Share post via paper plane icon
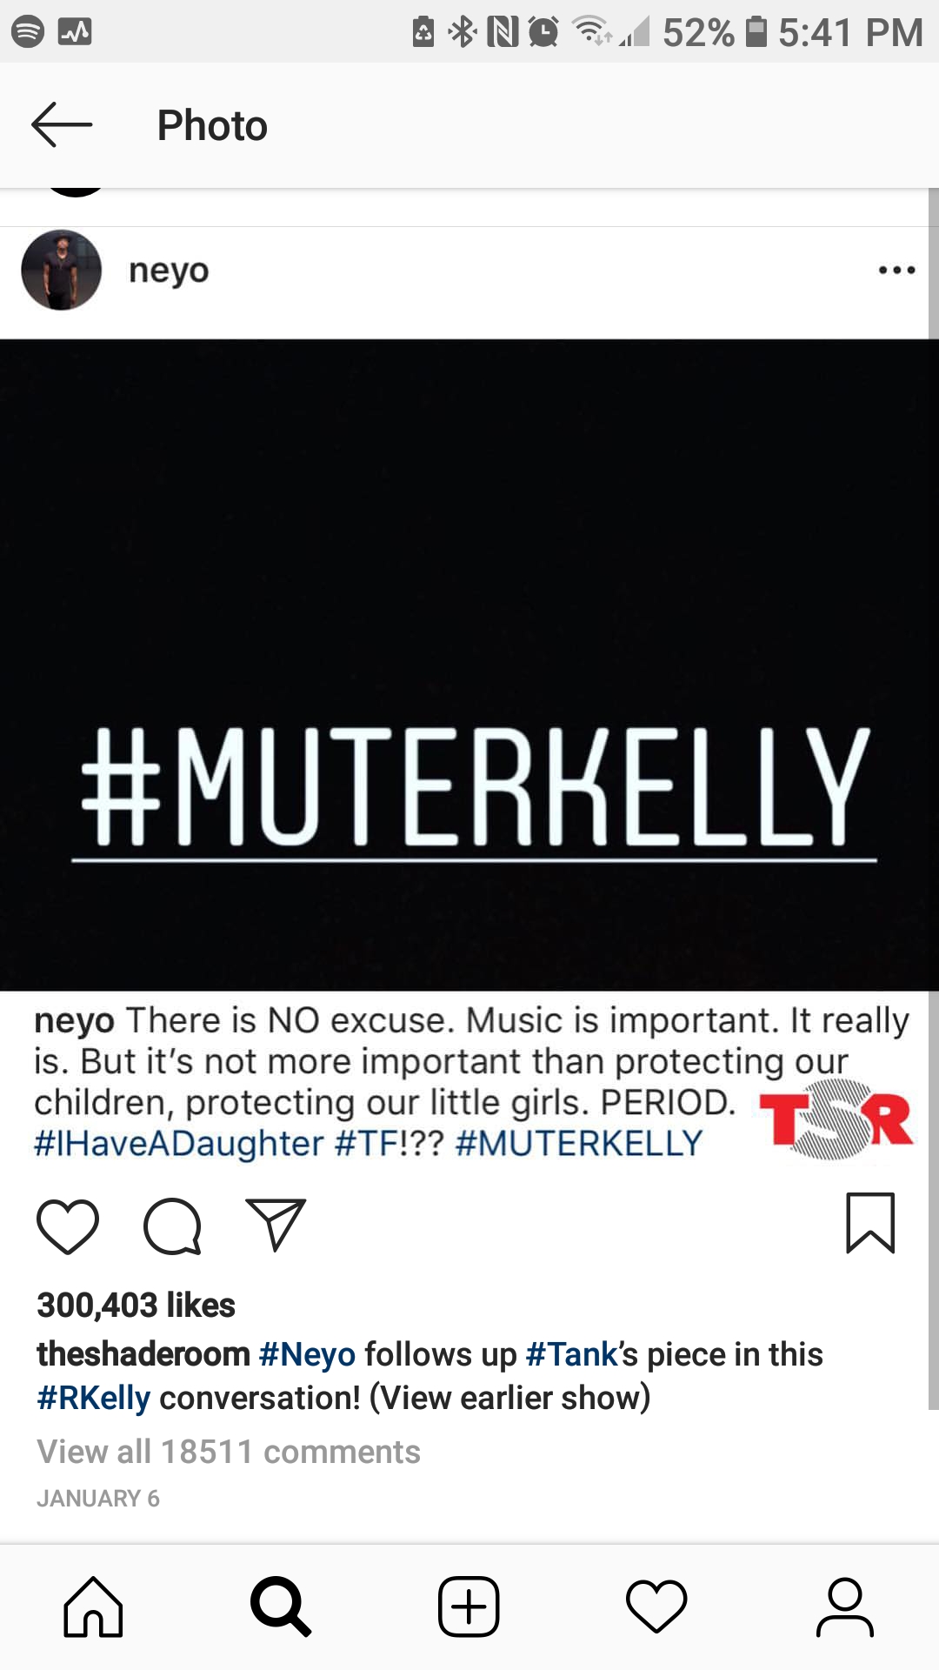The width and height of the screenshot is (939, 1670). pos(276,1225)
